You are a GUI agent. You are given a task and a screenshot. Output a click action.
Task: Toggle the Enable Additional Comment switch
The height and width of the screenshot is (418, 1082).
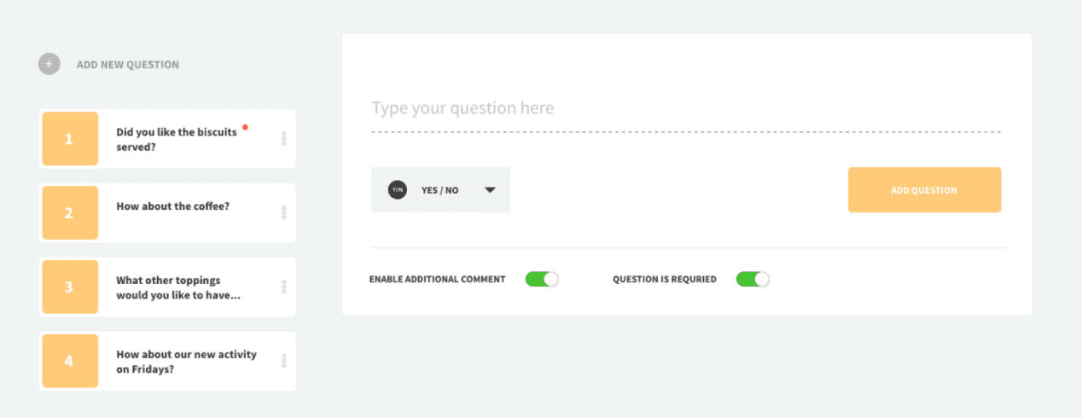[x=542, y=279]
